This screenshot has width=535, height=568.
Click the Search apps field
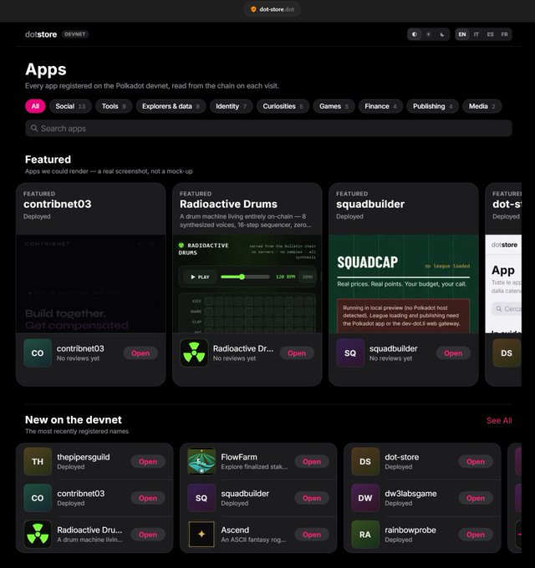268,129
